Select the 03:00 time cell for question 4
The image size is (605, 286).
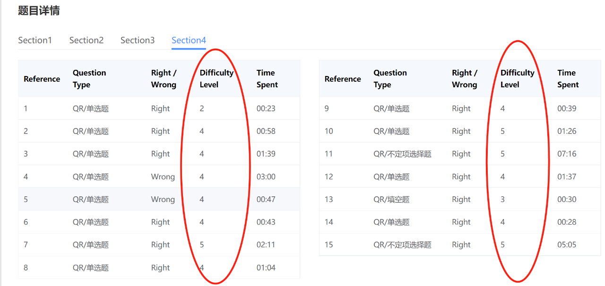[x=266, y=177]
